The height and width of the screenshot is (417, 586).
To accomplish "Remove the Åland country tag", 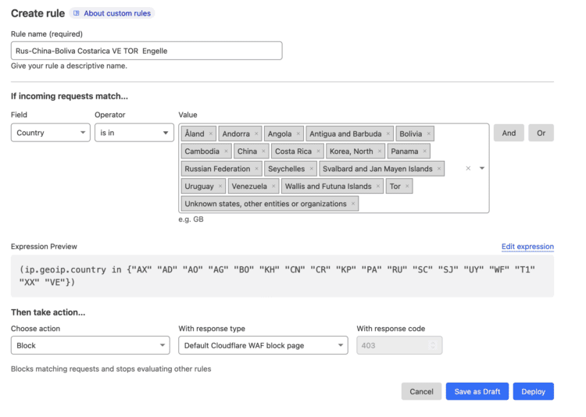I will pyautogui.click(x=211, y=134).
